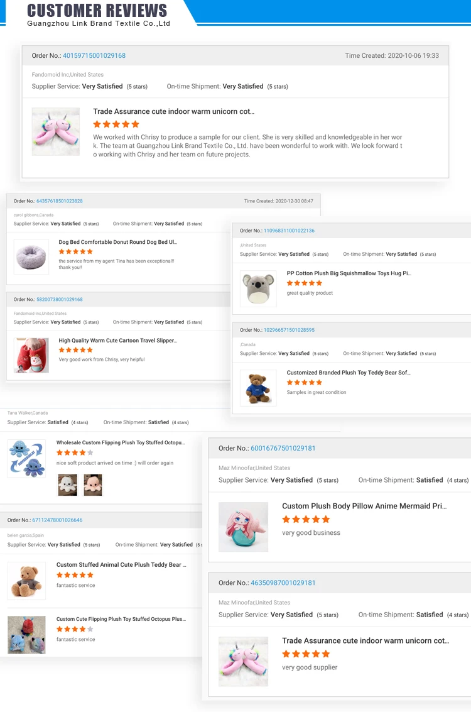Open order number 58200738001029168 link
The height and width of the screenshot is (712, 471).
click(x=60, y=299)
